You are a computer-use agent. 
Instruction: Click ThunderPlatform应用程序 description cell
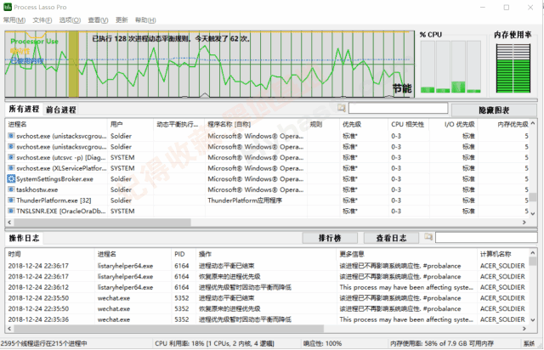coord(245,200)
